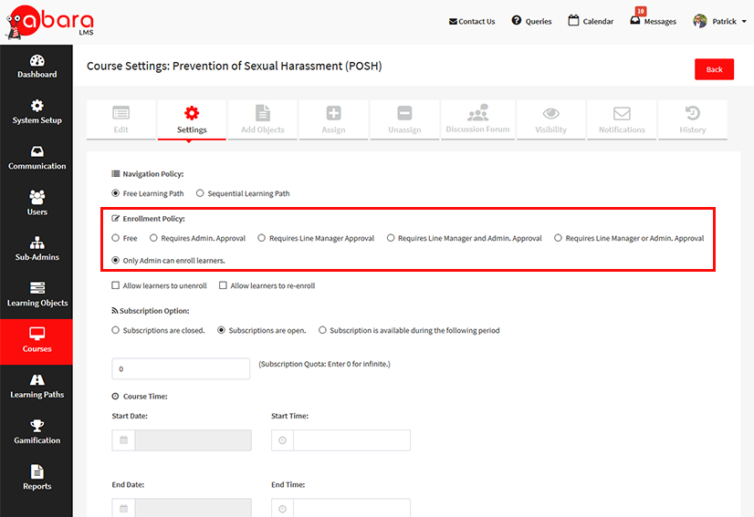The width and height of the screenshot is (754, 517).
Task: Open the Discussion Forum tab
Action: click(x=477, y=119)
